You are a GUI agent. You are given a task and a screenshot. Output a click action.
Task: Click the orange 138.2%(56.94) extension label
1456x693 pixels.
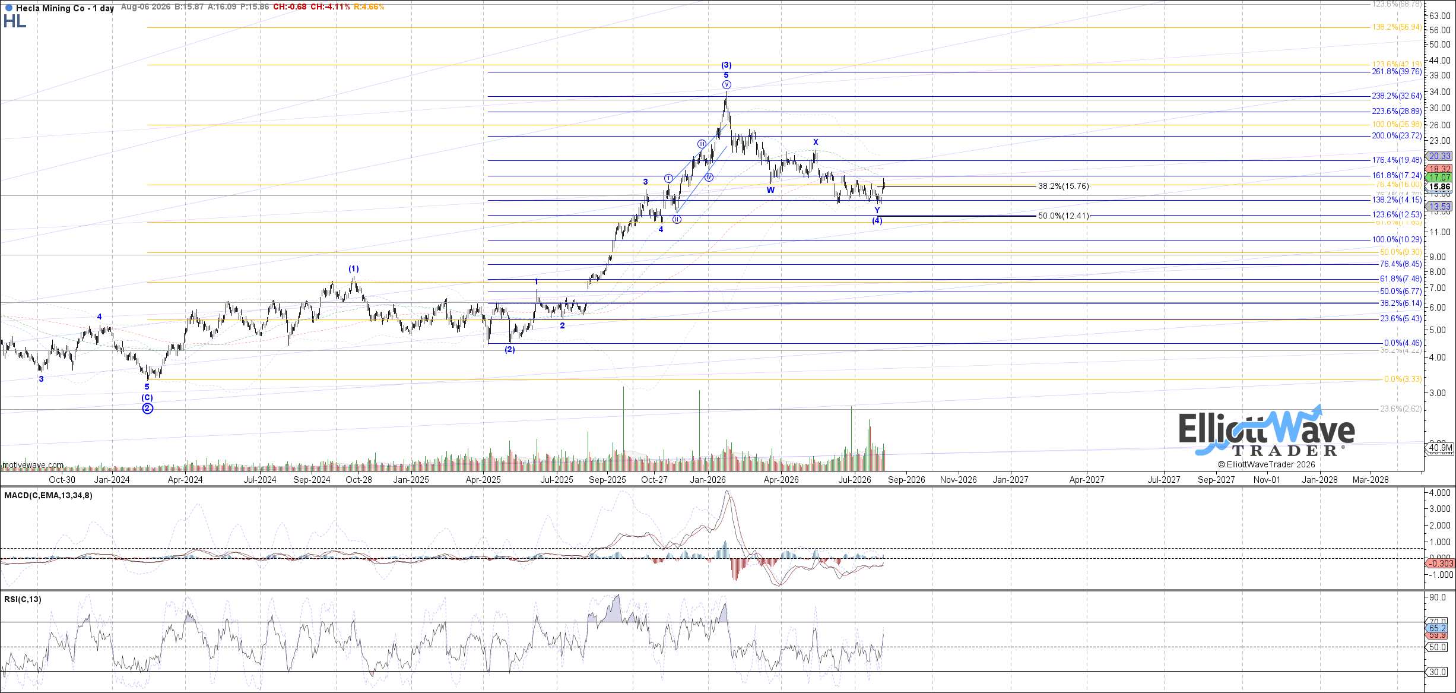click(x=1397, y=27)
